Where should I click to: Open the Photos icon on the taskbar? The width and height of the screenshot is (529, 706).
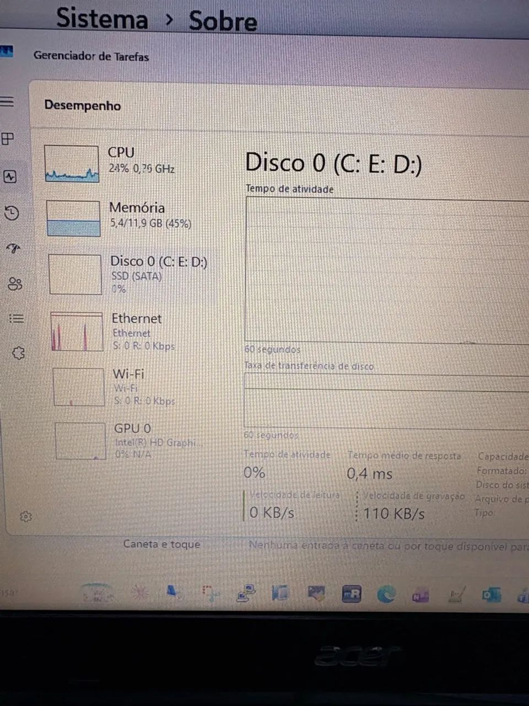[x=316, y=594]
